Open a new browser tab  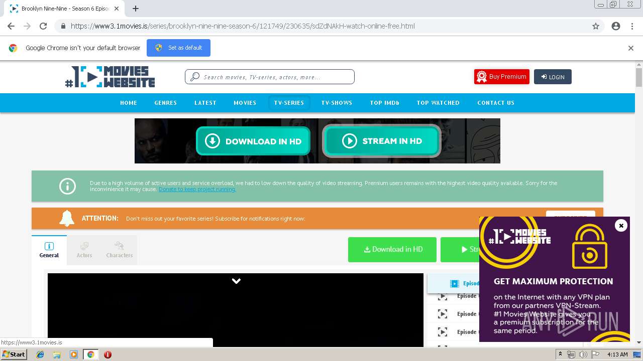[x=136, y=9]
